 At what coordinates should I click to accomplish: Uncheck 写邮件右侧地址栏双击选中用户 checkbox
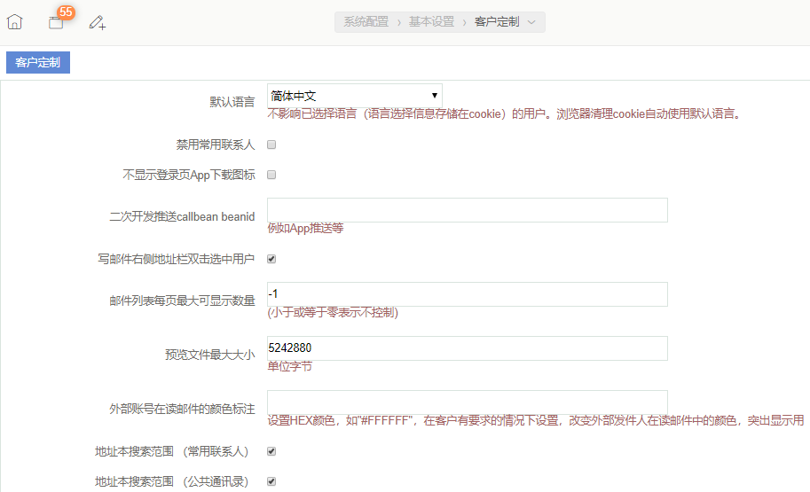[272, 259]
